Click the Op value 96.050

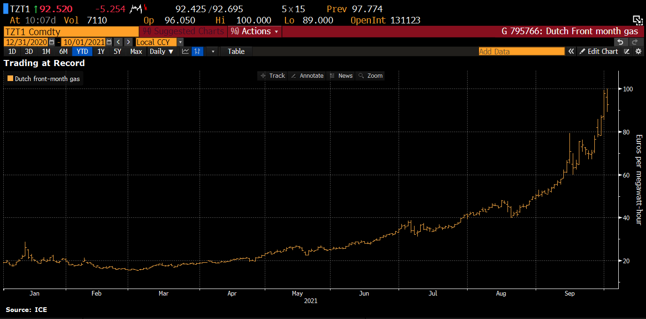point(180,20)
